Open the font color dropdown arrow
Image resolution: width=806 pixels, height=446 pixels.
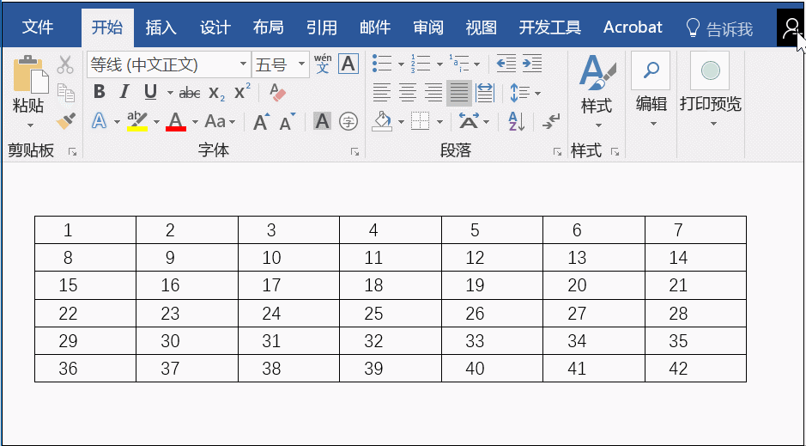point(195,122)
